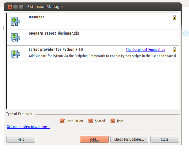Select the openerp_report_designer.zip entry name
The image size is (189, 152).
(54, 33)
